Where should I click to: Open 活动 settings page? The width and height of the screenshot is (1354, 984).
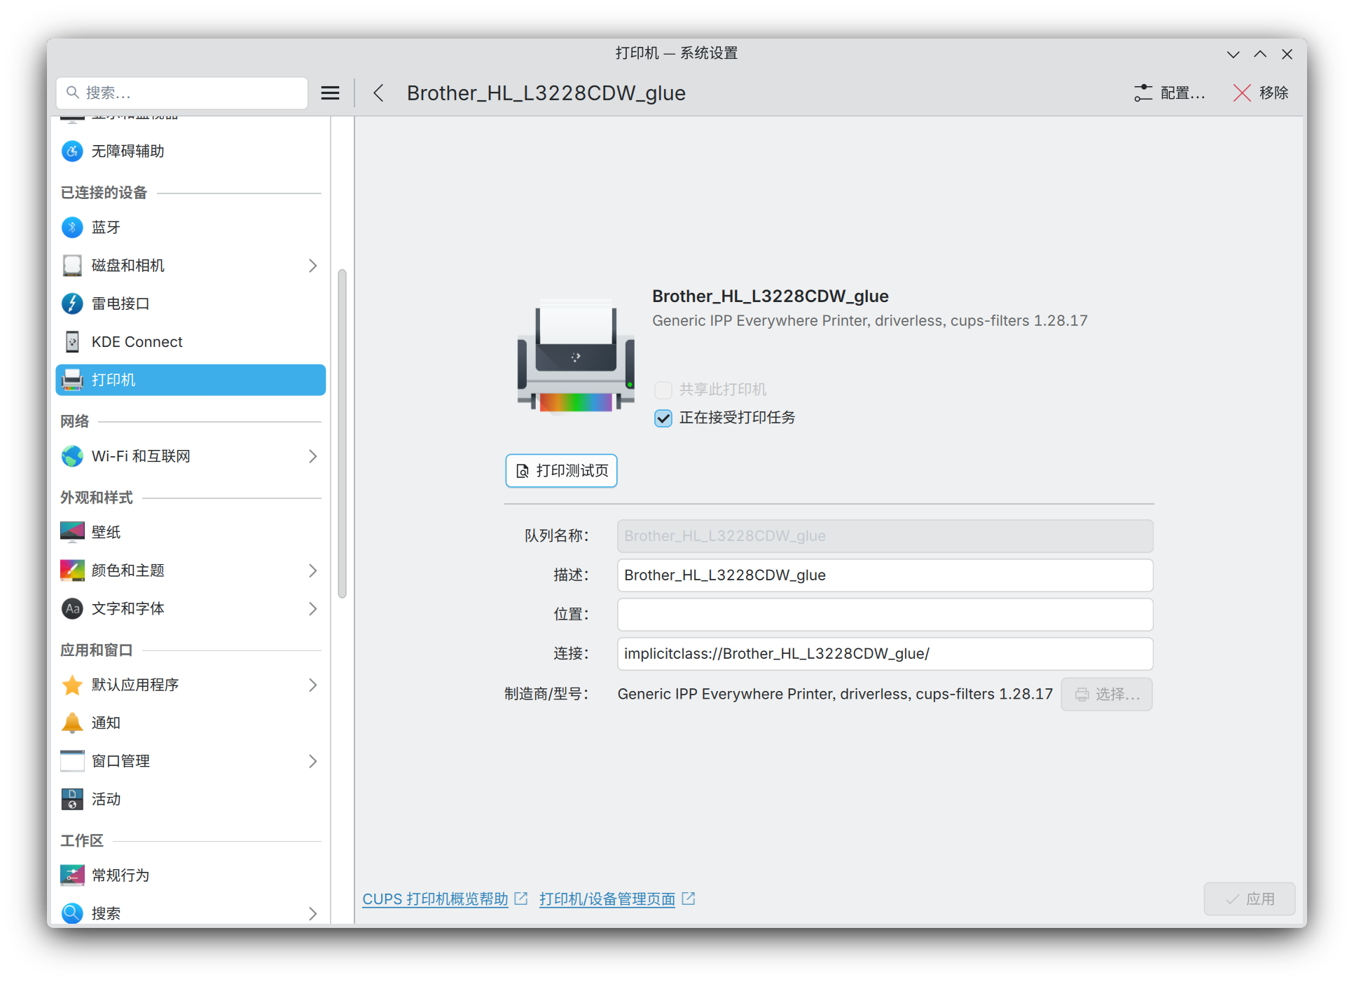191,800
